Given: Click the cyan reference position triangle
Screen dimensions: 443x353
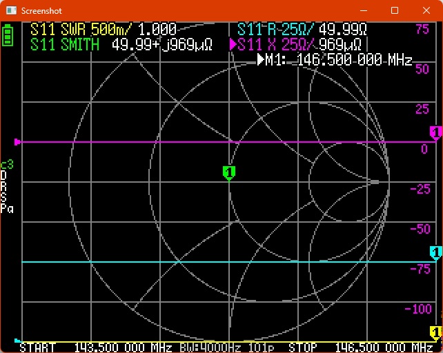Looking at the screenshot, I should coord(18,340).
